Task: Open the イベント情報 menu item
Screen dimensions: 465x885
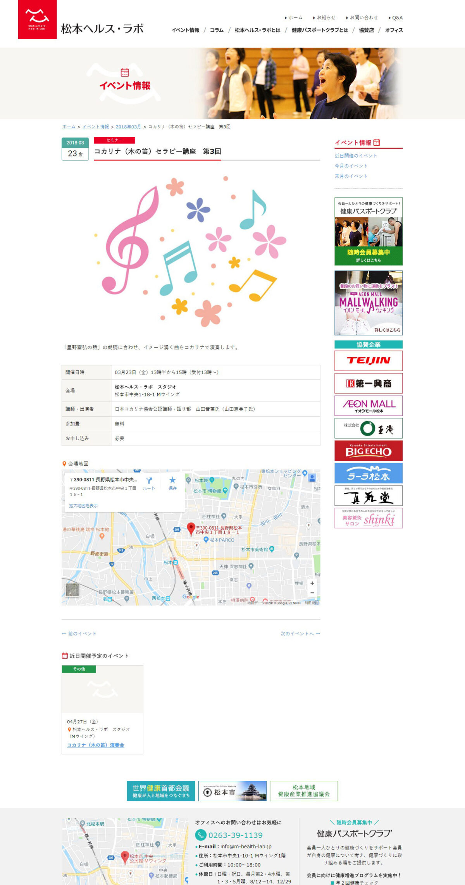Action: tap(185, 30)
